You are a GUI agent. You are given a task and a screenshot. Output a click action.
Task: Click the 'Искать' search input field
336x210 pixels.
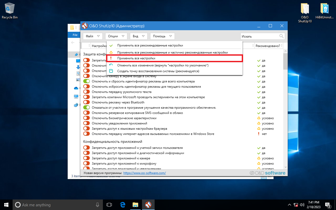tap(259, 36)
